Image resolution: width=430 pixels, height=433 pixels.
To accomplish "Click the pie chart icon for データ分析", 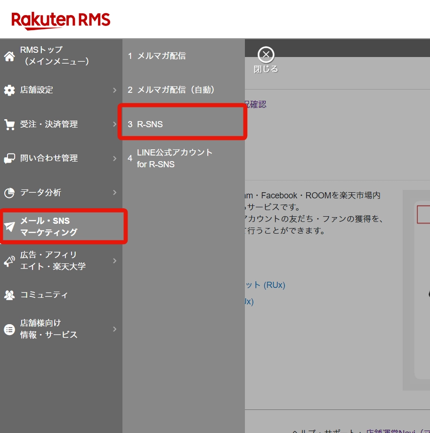I will pyautogui.click(x=9, y=193).
